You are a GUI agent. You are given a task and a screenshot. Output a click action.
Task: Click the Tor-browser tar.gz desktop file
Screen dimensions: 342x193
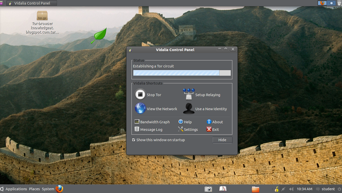pyautogui.click(x=42, y=22)
